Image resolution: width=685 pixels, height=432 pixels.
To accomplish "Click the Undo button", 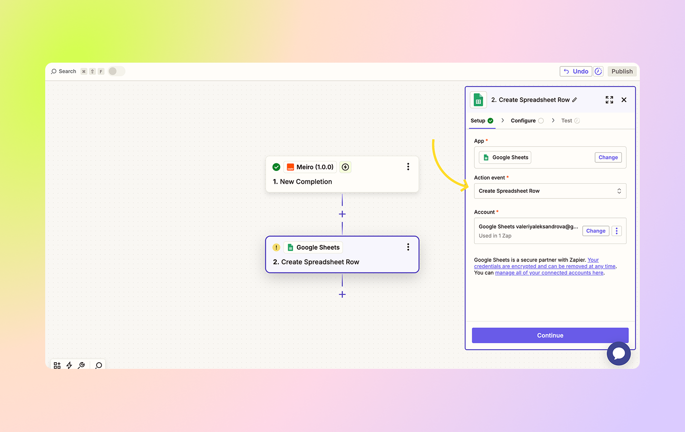I will pos(576,71).
